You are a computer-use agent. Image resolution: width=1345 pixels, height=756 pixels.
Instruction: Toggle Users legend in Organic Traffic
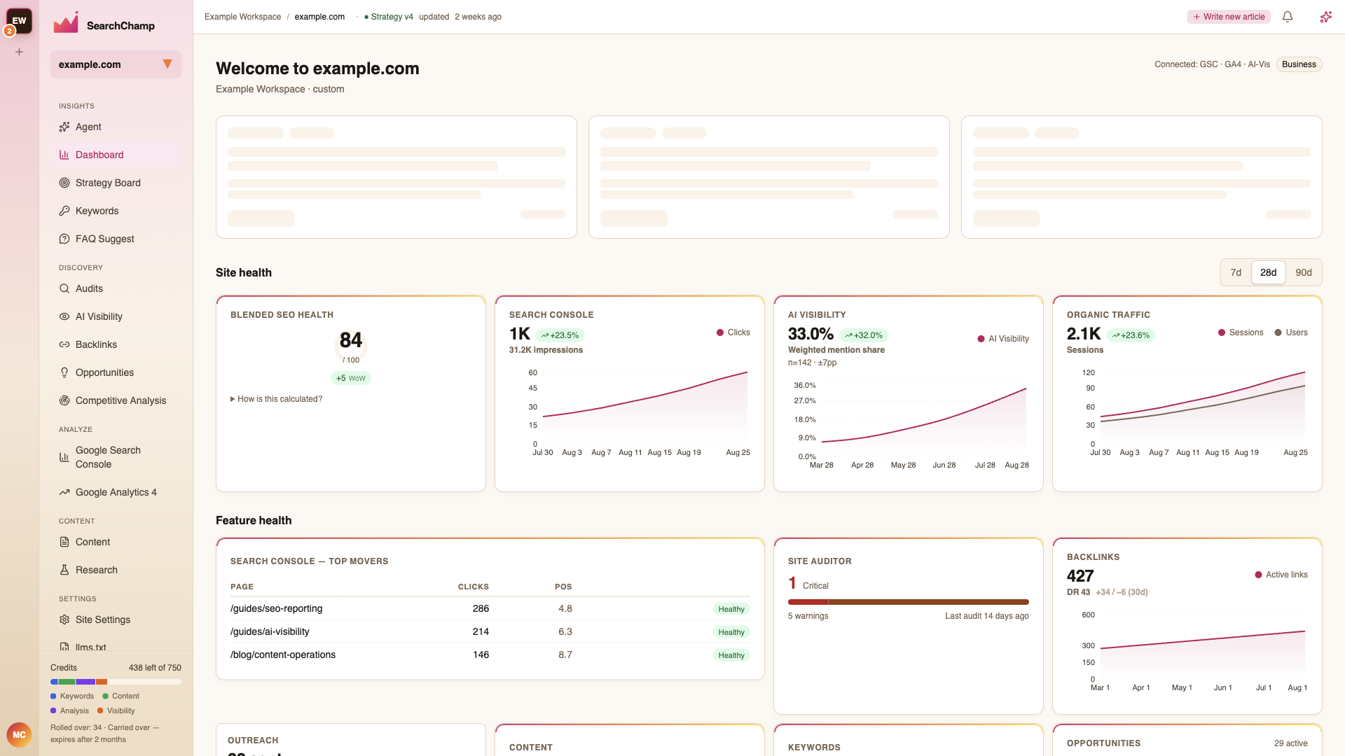click(1290, 332)
